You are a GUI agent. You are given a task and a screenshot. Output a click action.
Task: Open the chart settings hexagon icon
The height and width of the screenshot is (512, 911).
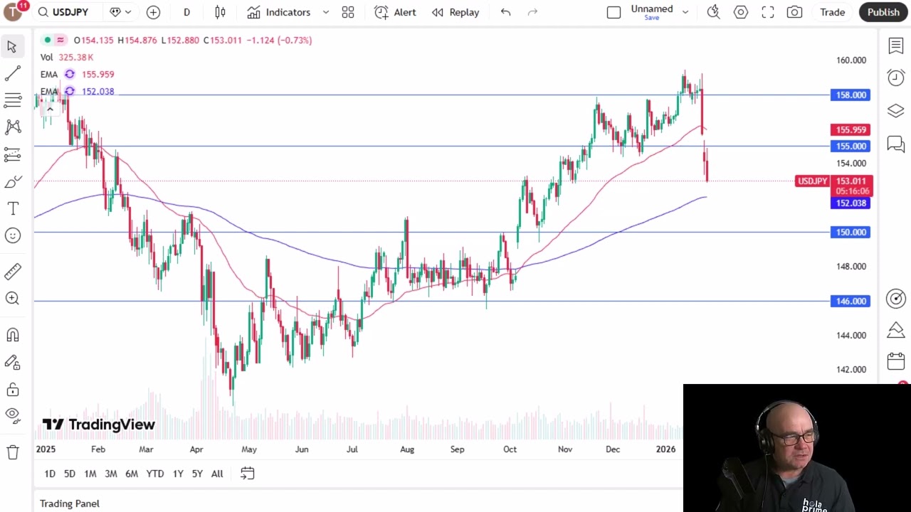741,12
